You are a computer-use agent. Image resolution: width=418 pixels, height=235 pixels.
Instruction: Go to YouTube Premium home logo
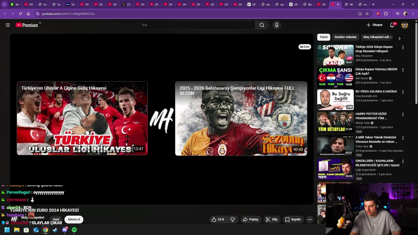(27, 25)
